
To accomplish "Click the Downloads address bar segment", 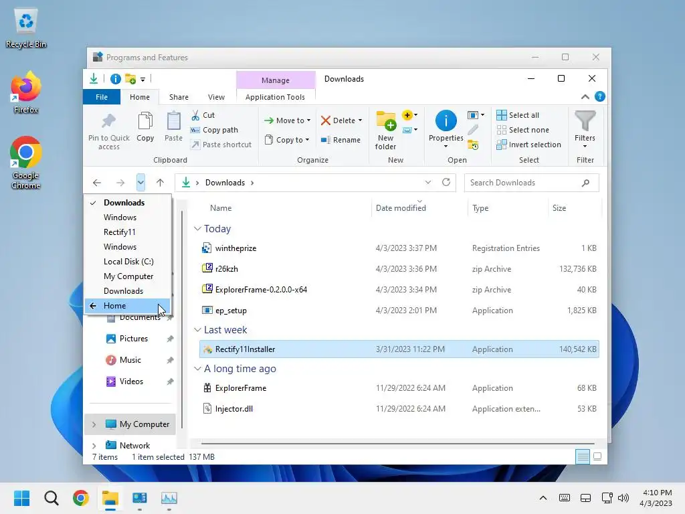I will [x=225, y=183].
